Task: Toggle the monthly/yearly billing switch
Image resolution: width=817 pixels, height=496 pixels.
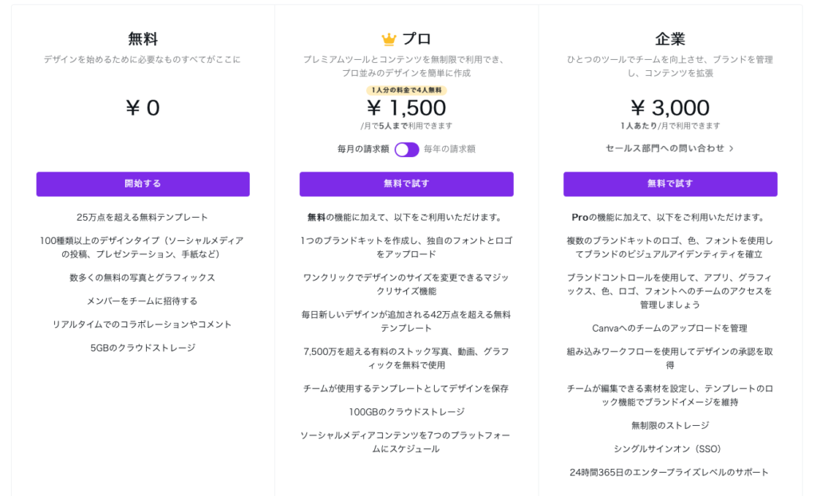Action: tap(406, 149)
